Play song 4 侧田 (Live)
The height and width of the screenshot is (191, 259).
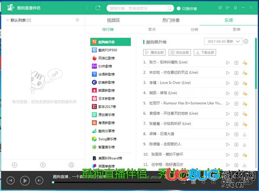coord(228,94)
